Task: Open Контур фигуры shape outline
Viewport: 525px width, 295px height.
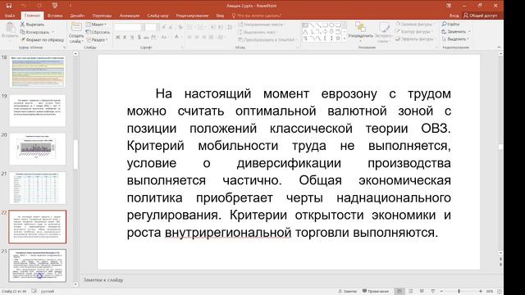Action: [413, 31]
